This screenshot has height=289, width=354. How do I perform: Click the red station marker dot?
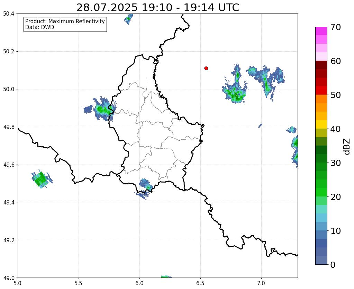[x=206, y=68]
